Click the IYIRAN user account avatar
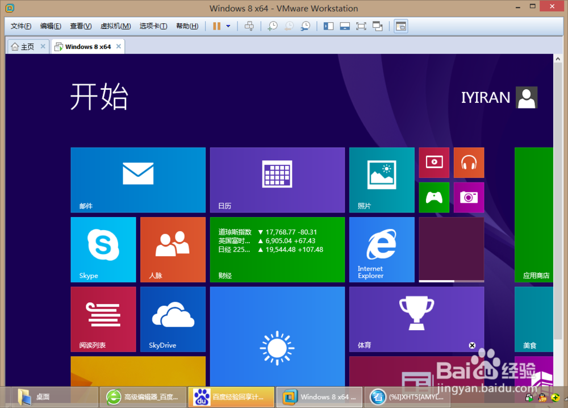Screen dimensions: 568x408 coord(527,98)
